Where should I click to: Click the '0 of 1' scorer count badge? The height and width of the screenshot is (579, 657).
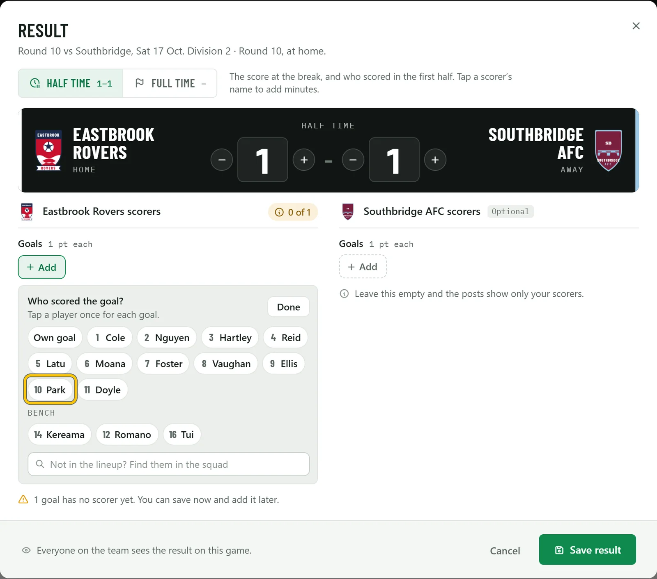(293, 212)
